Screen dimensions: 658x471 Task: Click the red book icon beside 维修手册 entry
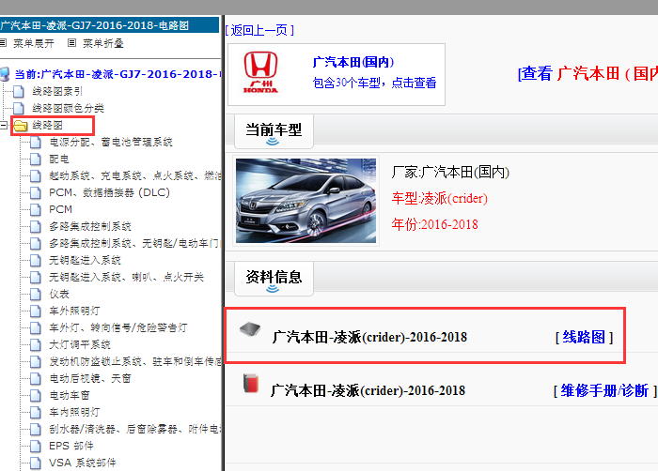(x=251, y=384)
